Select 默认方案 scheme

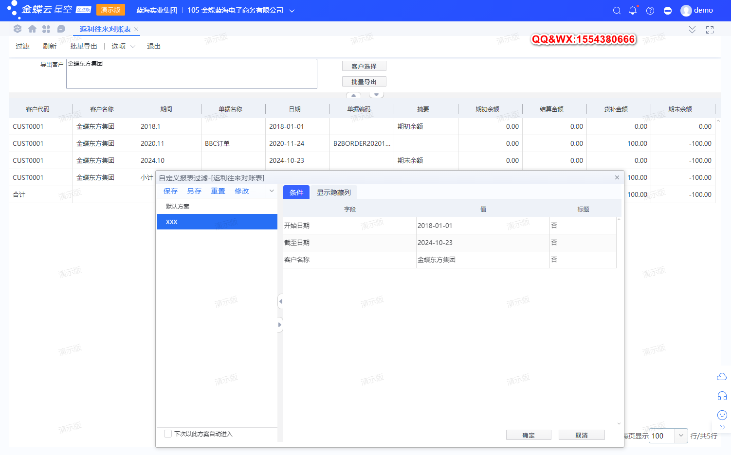coord(217,206)
